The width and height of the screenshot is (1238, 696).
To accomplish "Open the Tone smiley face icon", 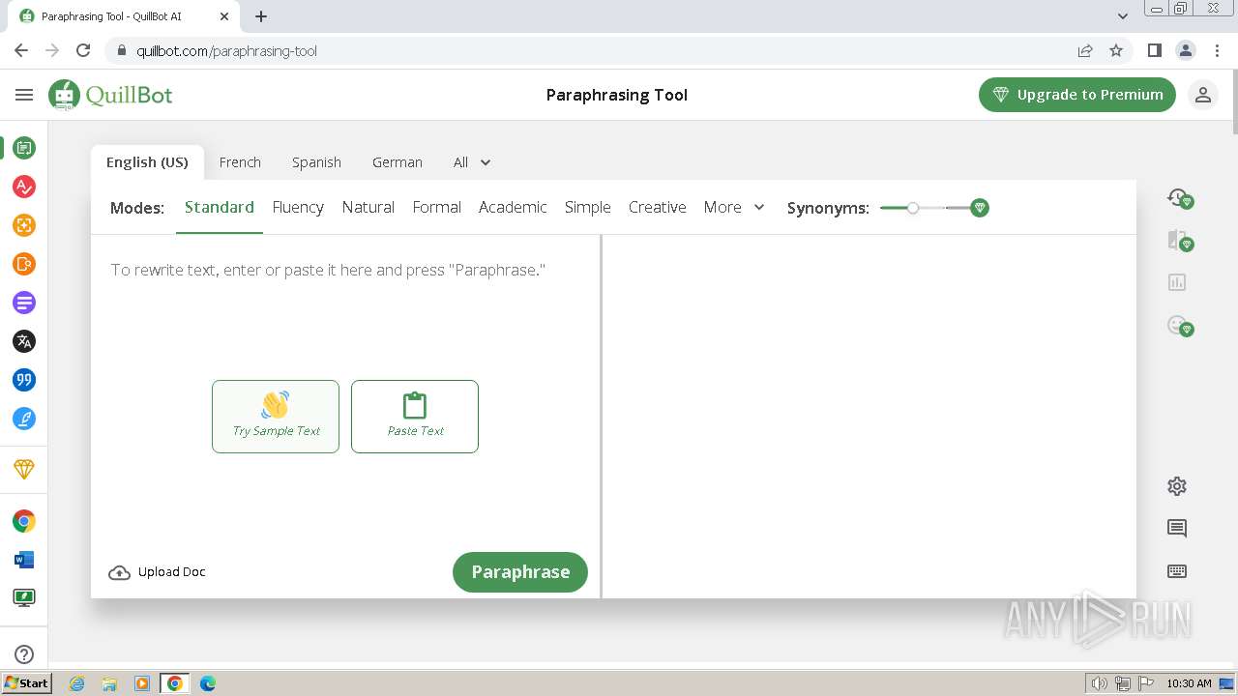I will [x=1179, y=326].
